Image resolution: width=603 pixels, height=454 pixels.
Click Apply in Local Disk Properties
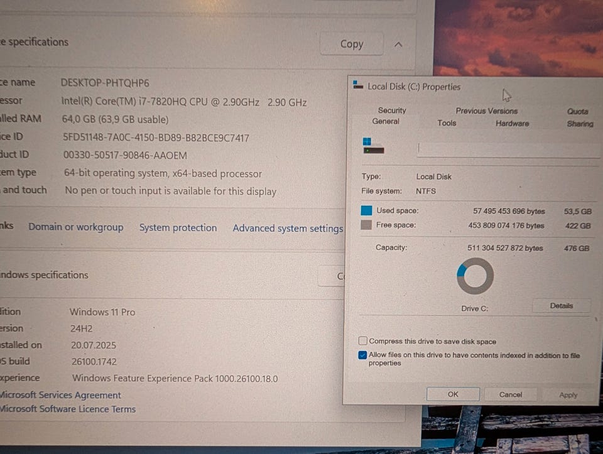[x=568, y=395]
